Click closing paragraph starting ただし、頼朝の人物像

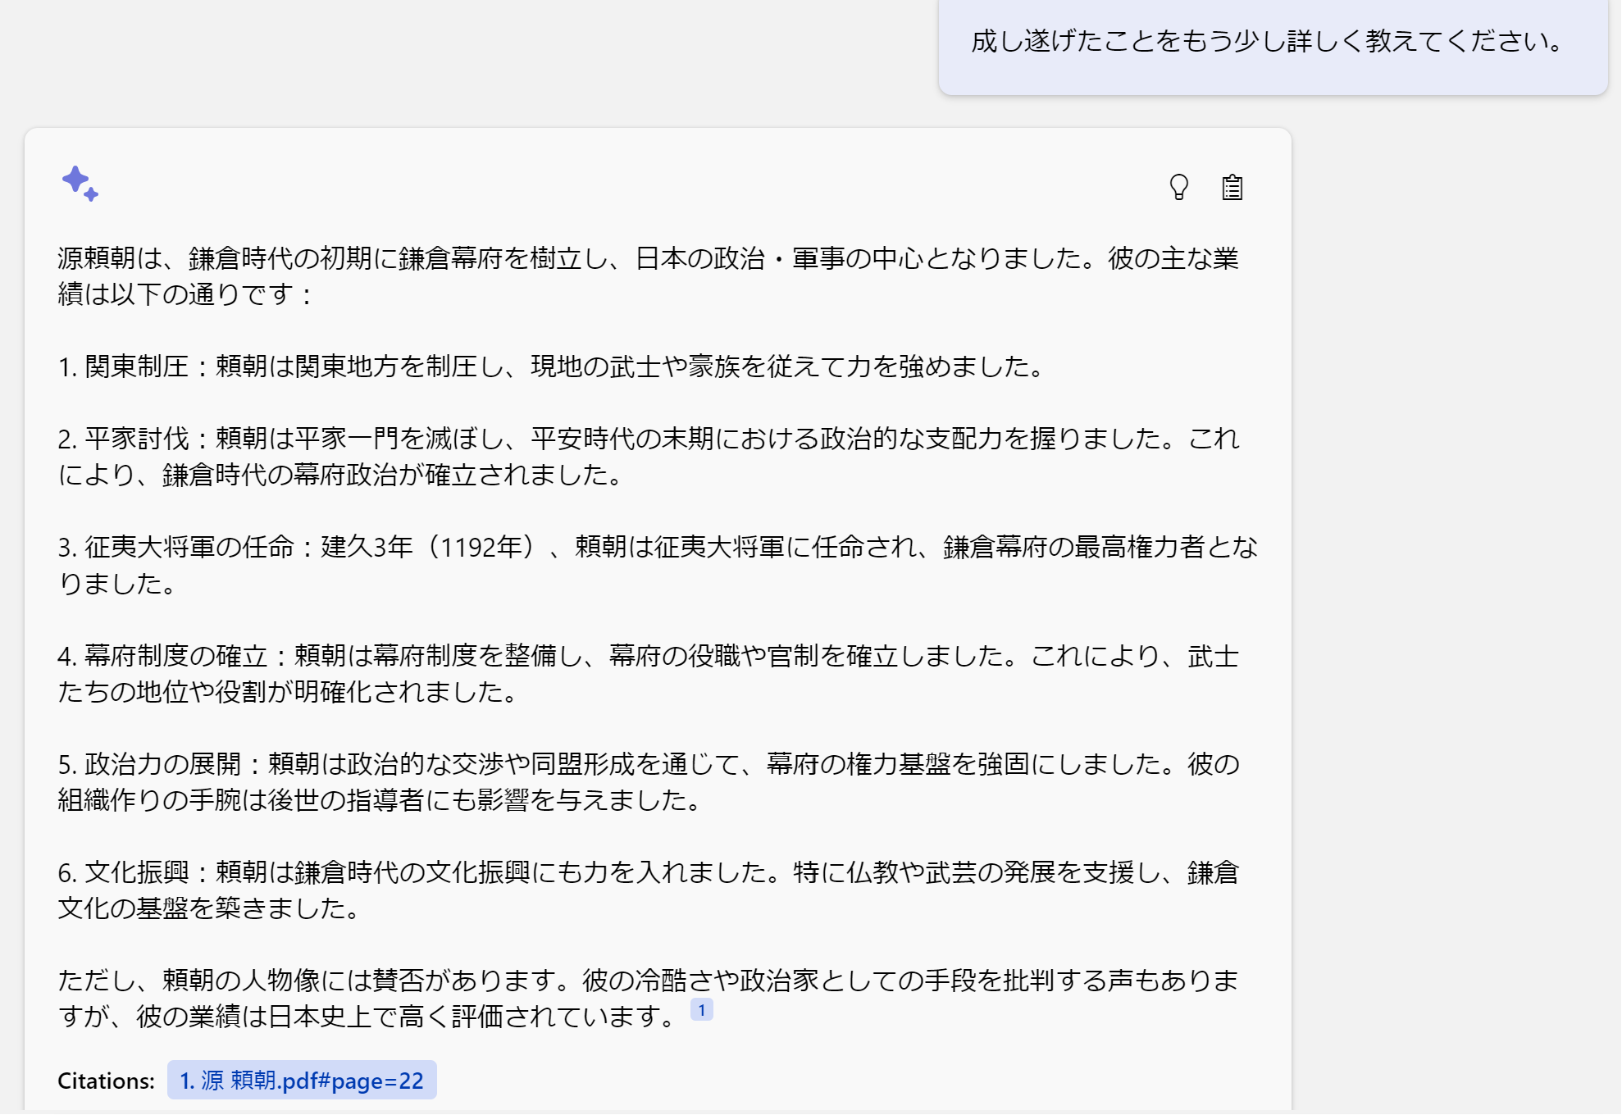pos(647,980)
